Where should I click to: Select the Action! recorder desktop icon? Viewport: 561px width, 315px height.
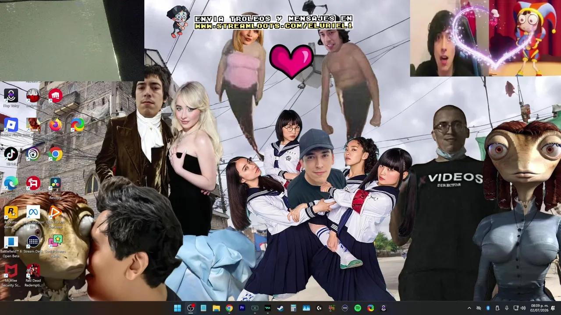coord(33,185)
